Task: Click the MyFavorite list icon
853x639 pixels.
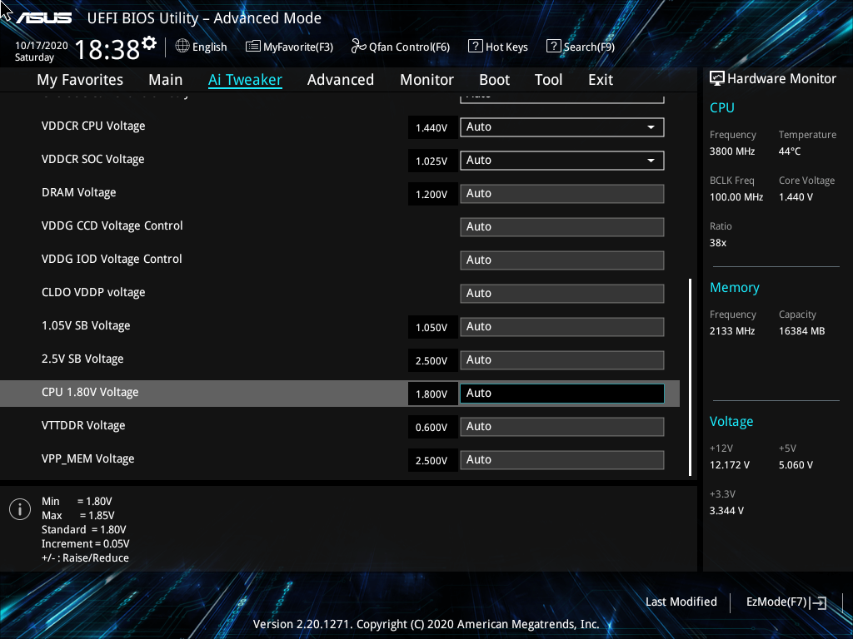Action: point(253,47)
